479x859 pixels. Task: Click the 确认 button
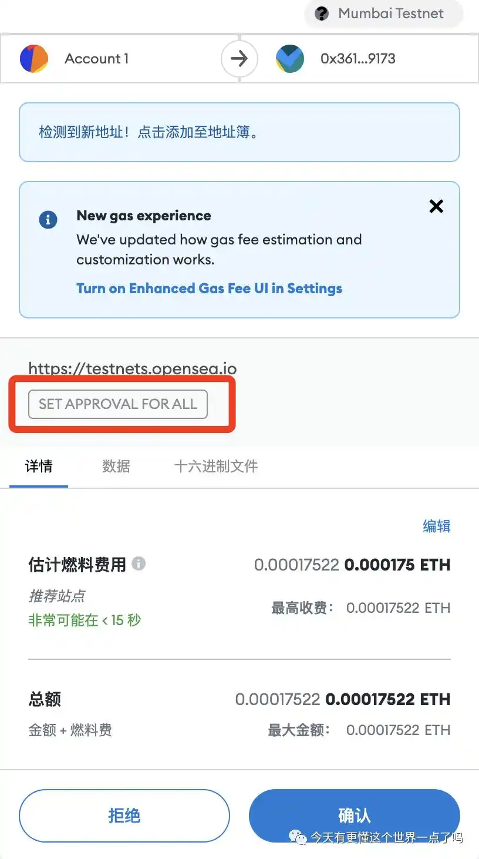(355, 816)
